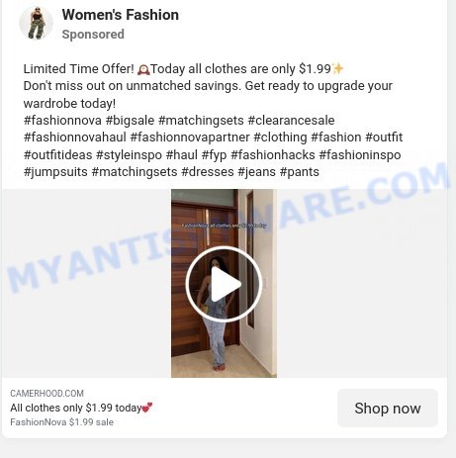Viewport: 456px width, 458px height.
Task: Click the 'FashionNova $1.99 sale' description
Action: coord(61,422)
